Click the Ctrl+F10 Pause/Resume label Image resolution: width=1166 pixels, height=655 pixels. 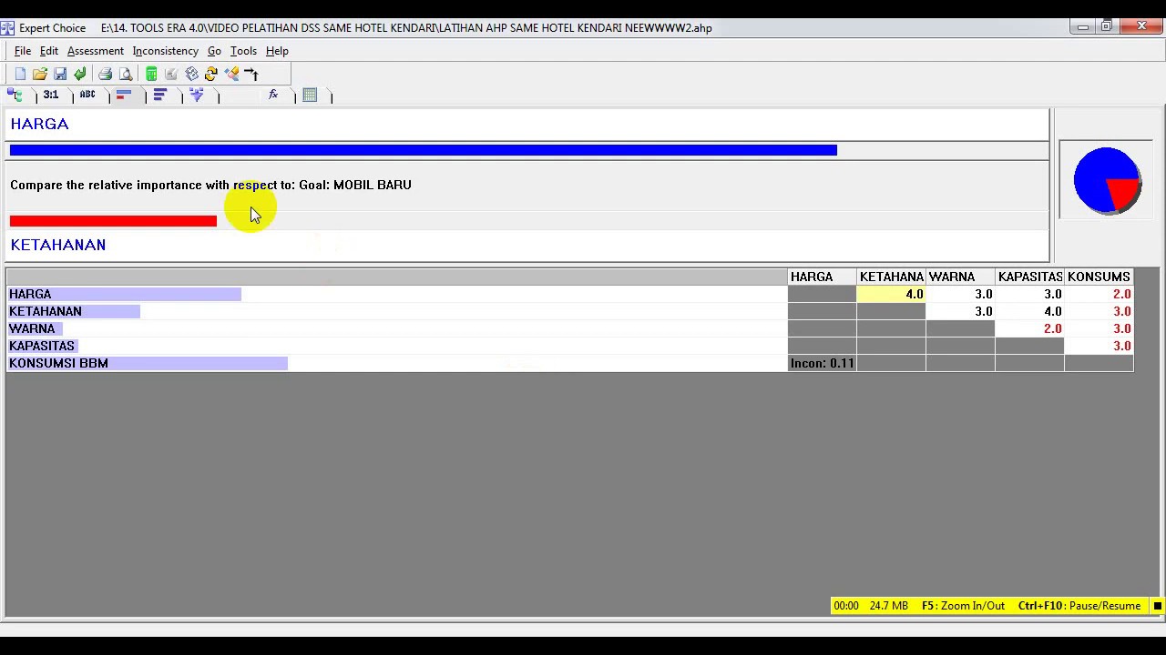(x=1079, y=606)
